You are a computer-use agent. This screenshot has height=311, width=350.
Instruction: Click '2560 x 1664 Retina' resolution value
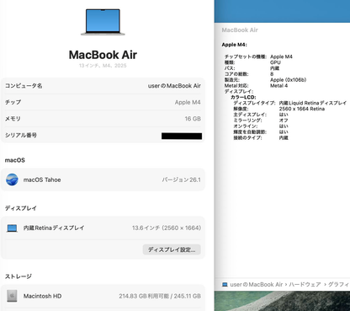pos(302,109)
